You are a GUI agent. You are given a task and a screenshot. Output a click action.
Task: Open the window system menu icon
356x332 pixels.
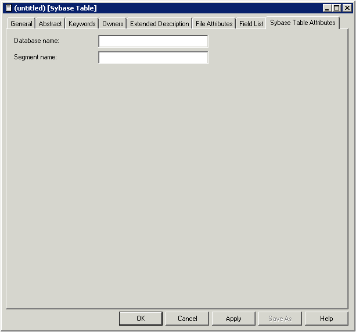pyautogui.click(x=8, y=8)
